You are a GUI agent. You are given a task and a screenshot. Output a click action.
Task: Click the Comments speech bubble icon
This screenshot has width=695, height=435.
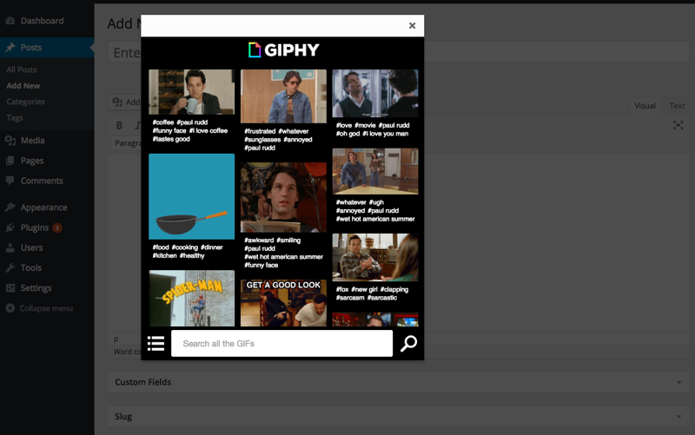[10, 181]
